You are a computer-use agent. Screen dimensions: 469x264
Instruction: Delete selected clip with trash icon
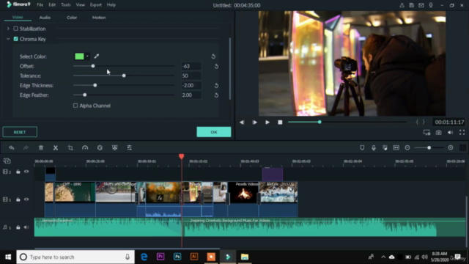pyautogui.click(x=41, y=147)
